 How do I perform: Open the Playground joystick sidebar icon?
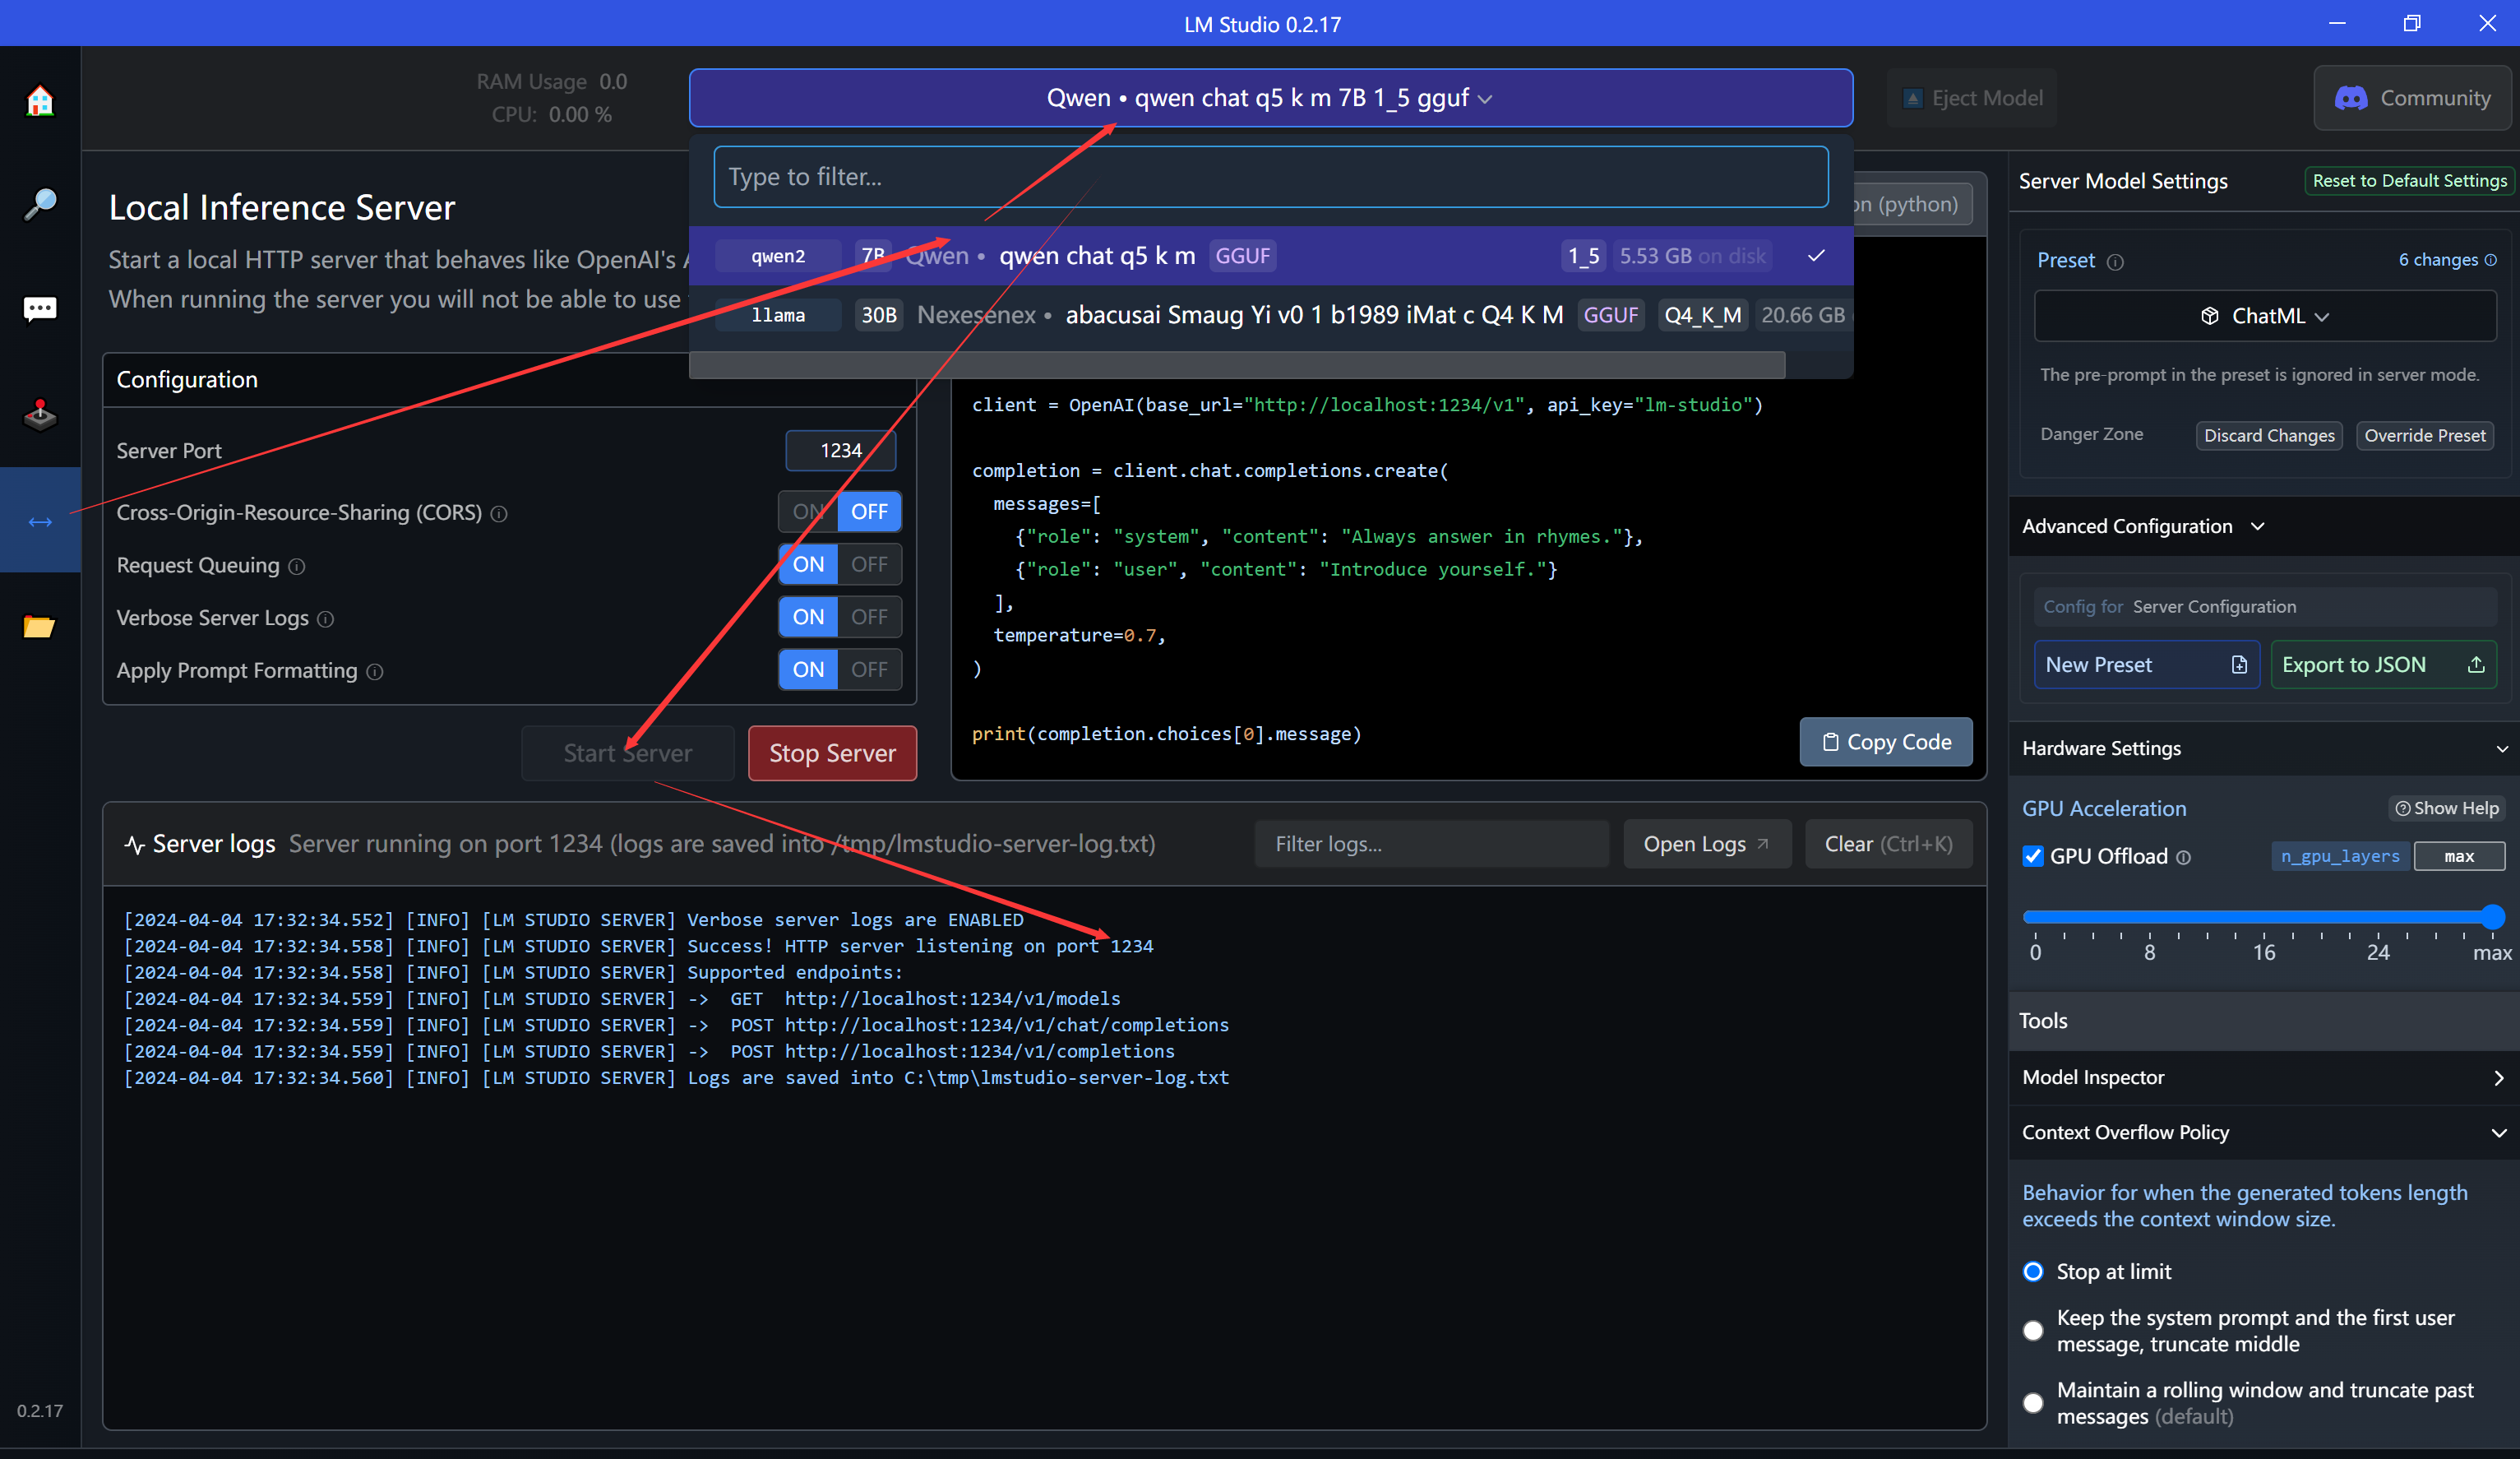pyautogui.click(x=40, y=414)
